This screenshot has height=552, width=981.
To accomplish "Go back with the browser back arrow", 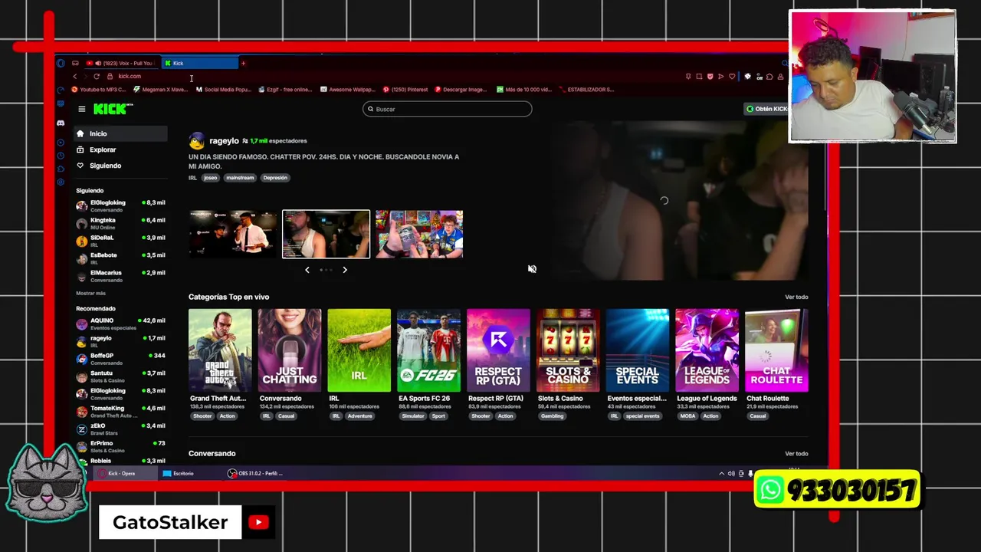I will tap(75, 76).
